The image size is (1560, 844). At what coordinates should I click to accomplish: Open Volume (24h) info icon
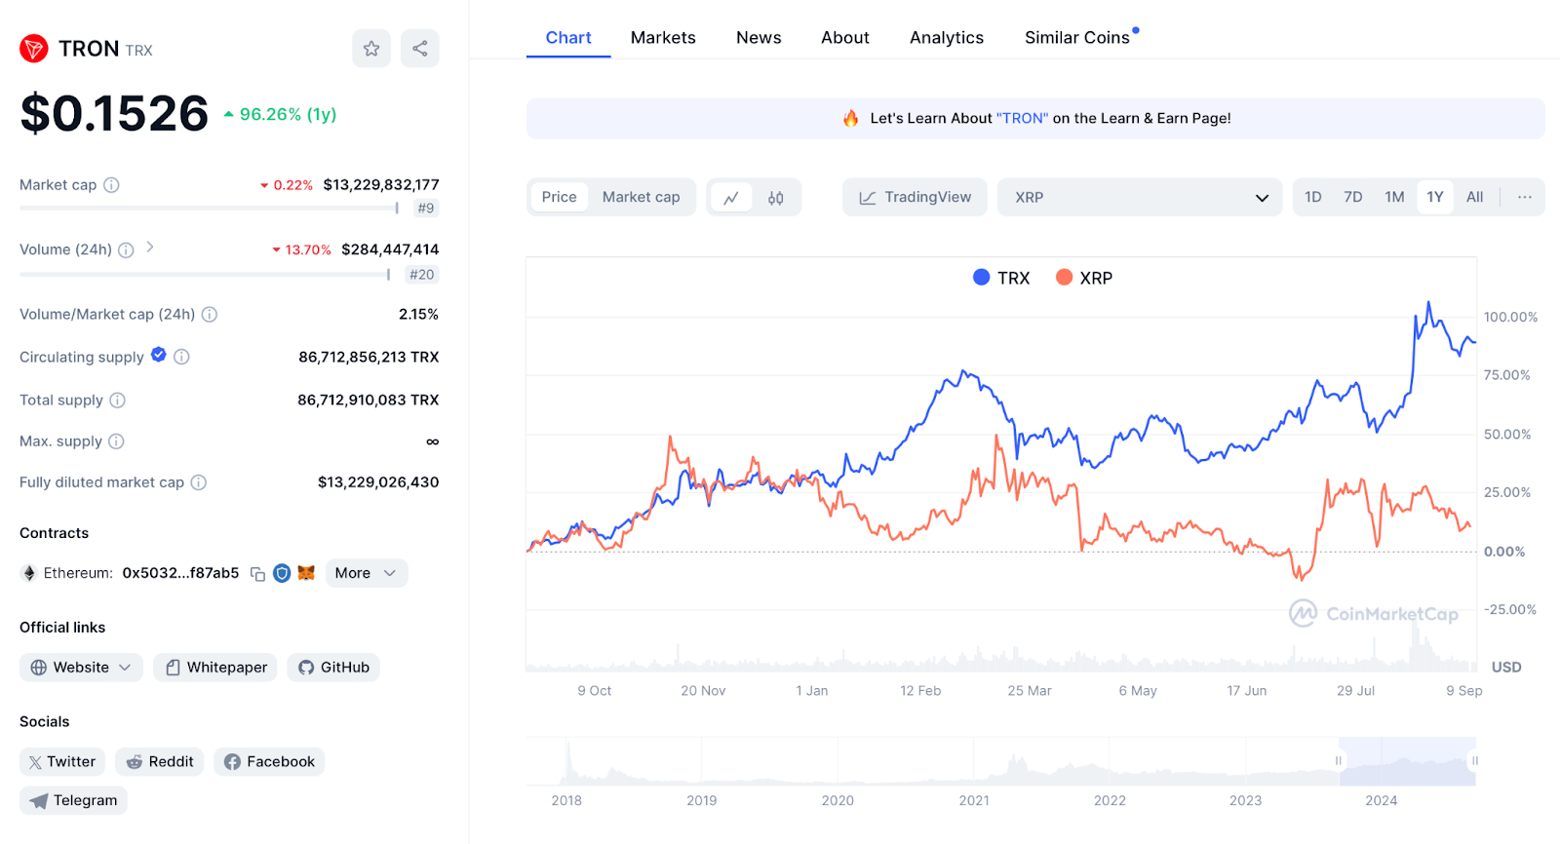pyautogui.click(x=126, y=250)
